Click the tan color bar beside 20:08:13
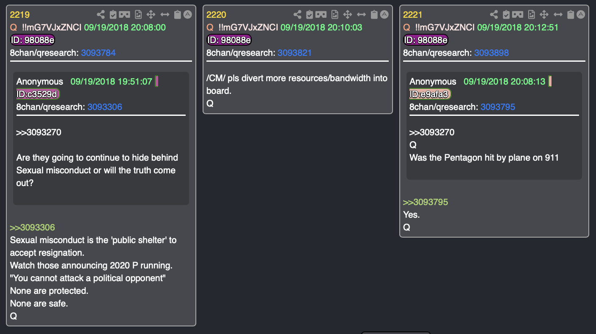Screen dimensions: 596x334 pyautogui.click(x=550, y=82)
